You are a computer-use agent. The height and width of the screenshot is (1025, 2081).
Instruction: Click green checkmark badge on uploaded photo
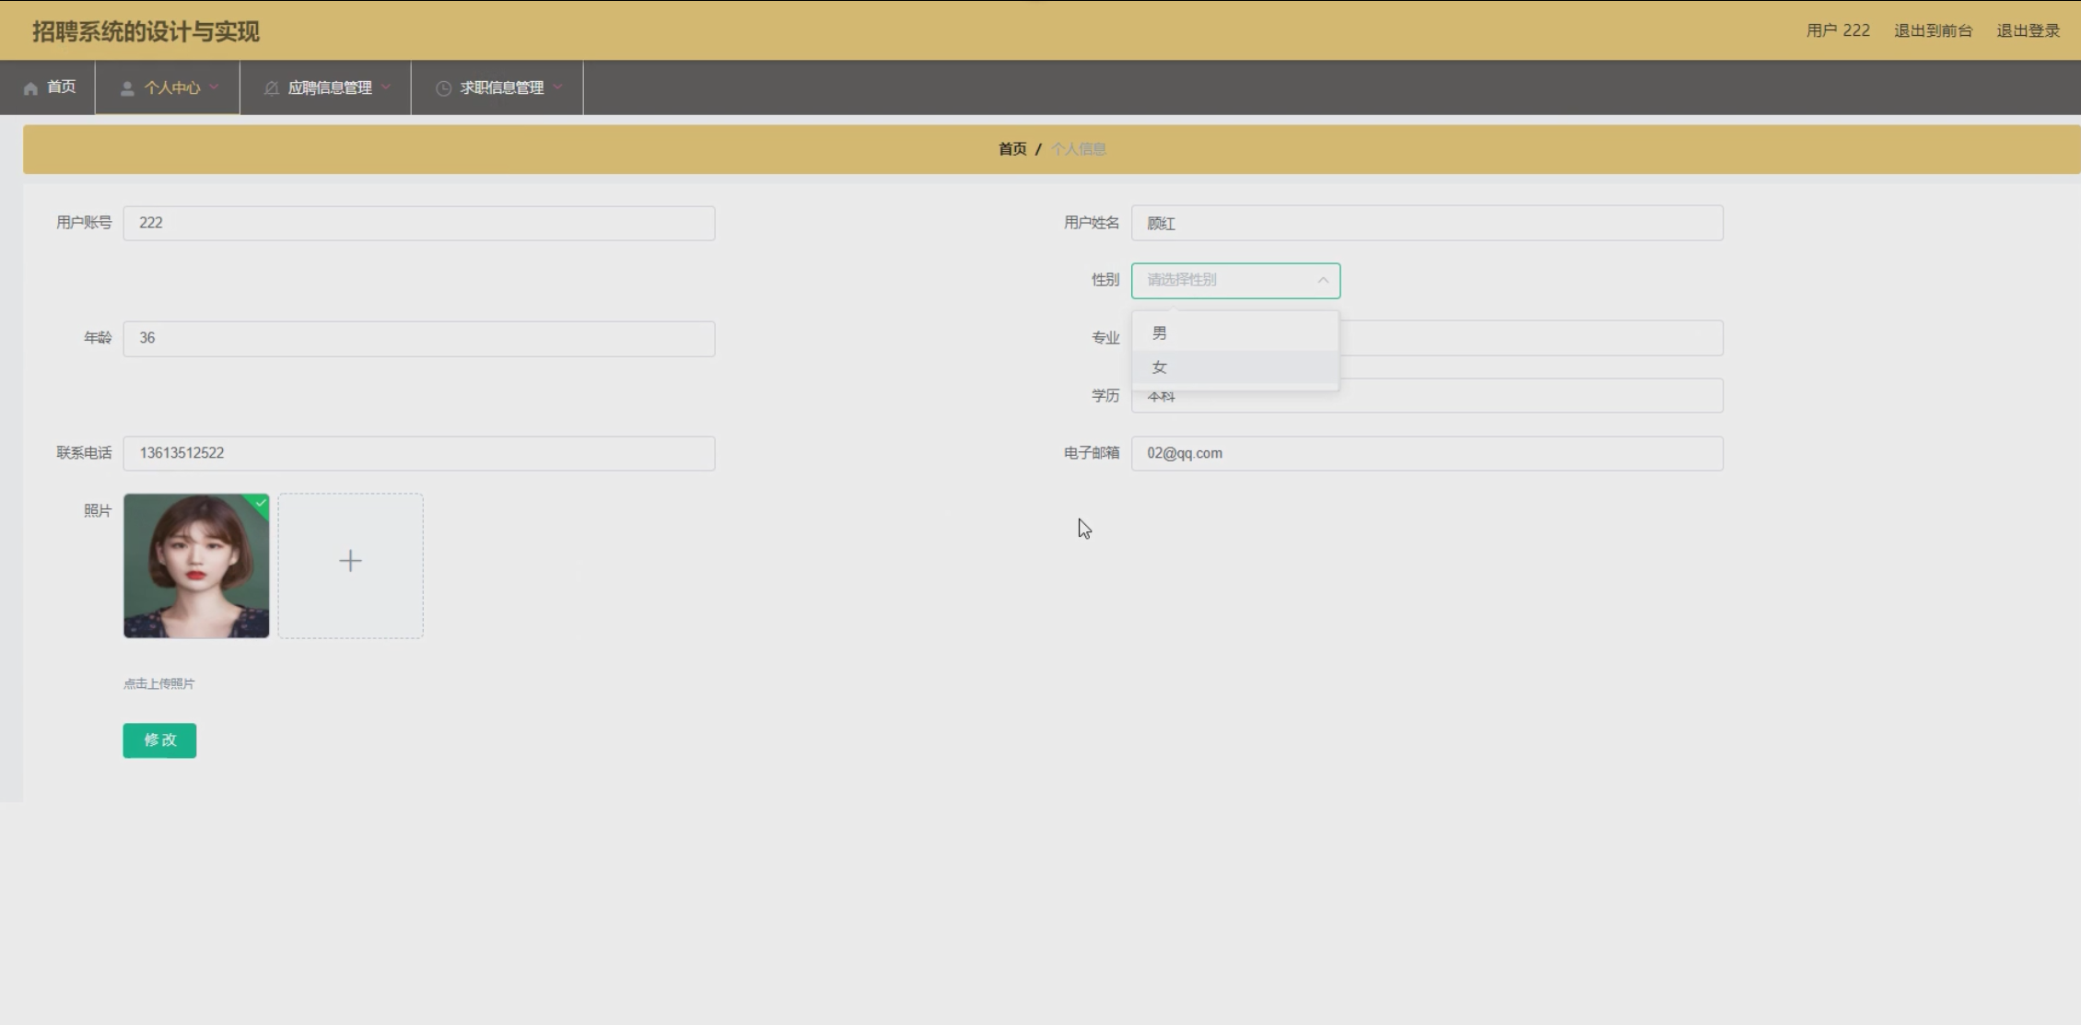click(261, 503)
